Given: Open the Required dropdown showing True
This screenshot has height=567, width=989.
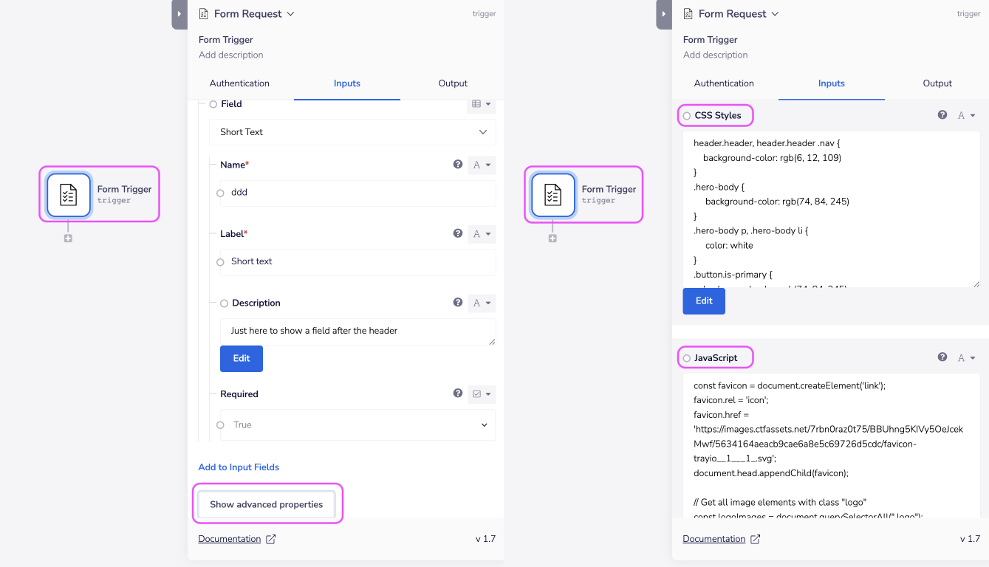Looking at the screenshot, I should coord(357,425).
